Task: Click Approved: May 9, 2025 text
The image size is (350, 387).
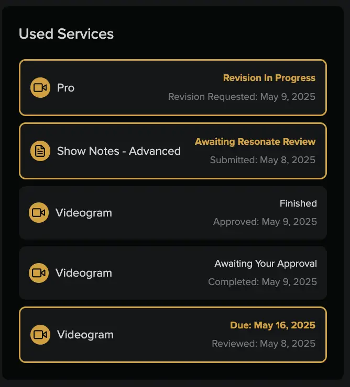Action: click(x=265, y=222)
